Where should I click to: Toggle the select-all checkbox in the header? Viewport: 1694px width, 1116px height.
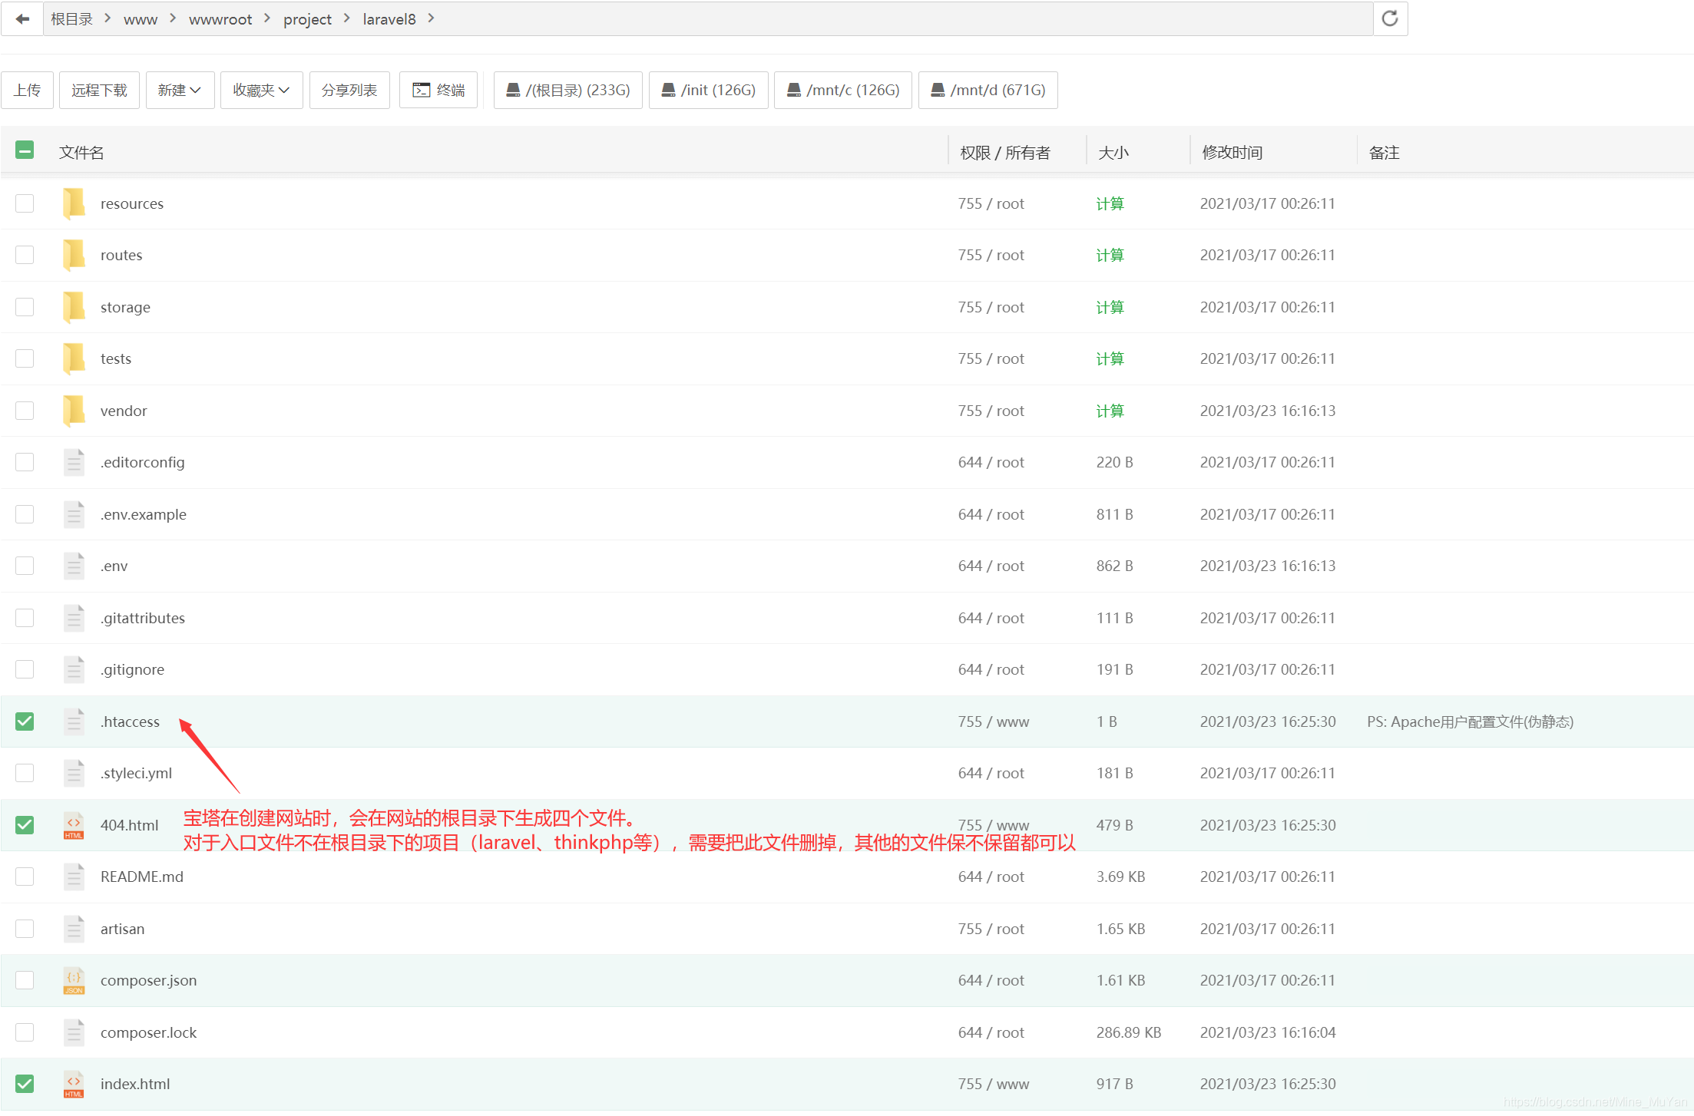pyautogui.click(x=25, y=150)
